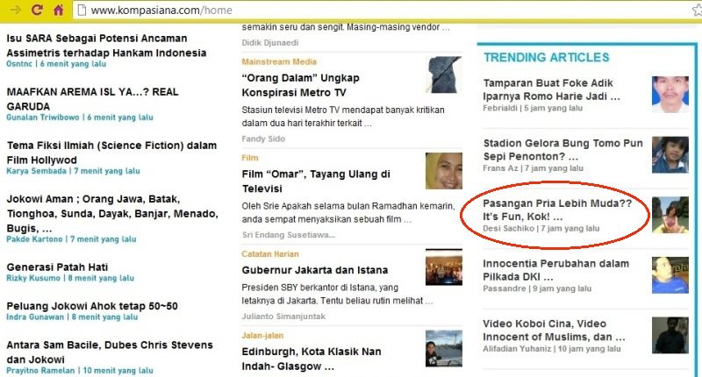Click avatar beside Stadion Gelora Bung Tomo
This screenshot has width=702, height=377.
click(x=670, y=154)
